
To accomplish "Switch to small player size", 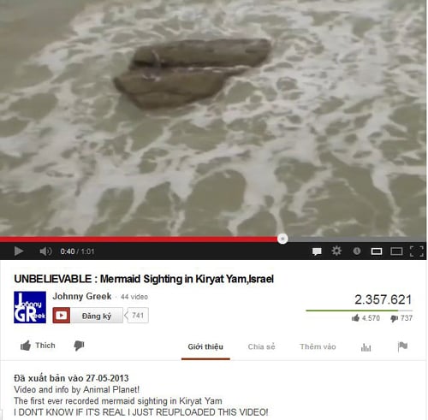I will click(377, 251).
